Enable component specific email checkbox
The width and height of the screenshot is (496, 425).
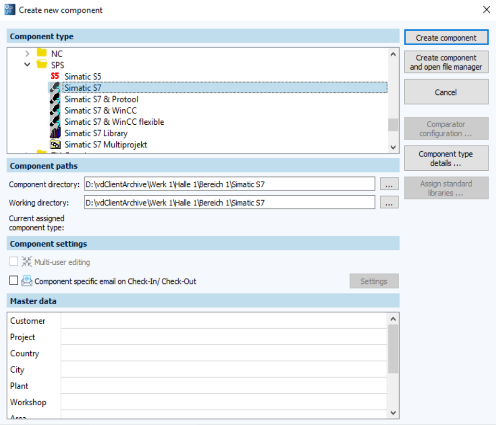pyautogui.click(x=13, y=281)
